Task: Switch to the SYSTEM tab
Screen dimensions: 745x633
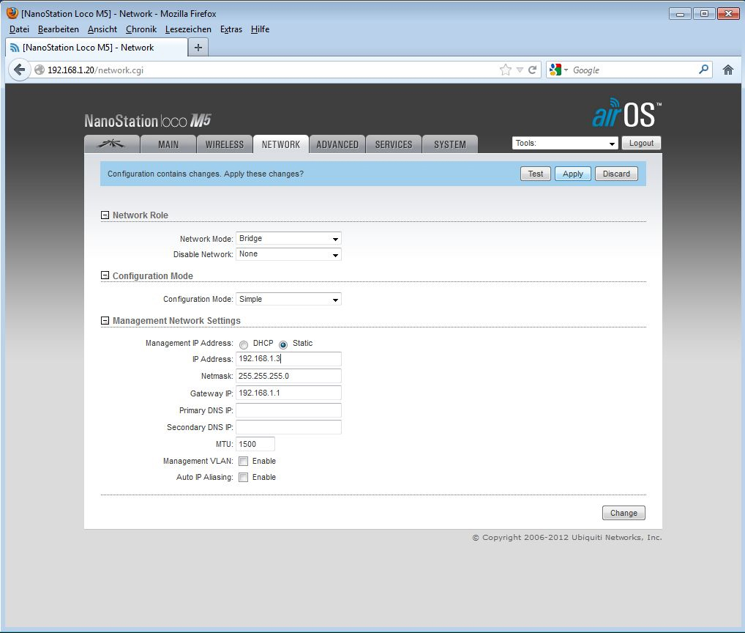Action: point(449,144)
